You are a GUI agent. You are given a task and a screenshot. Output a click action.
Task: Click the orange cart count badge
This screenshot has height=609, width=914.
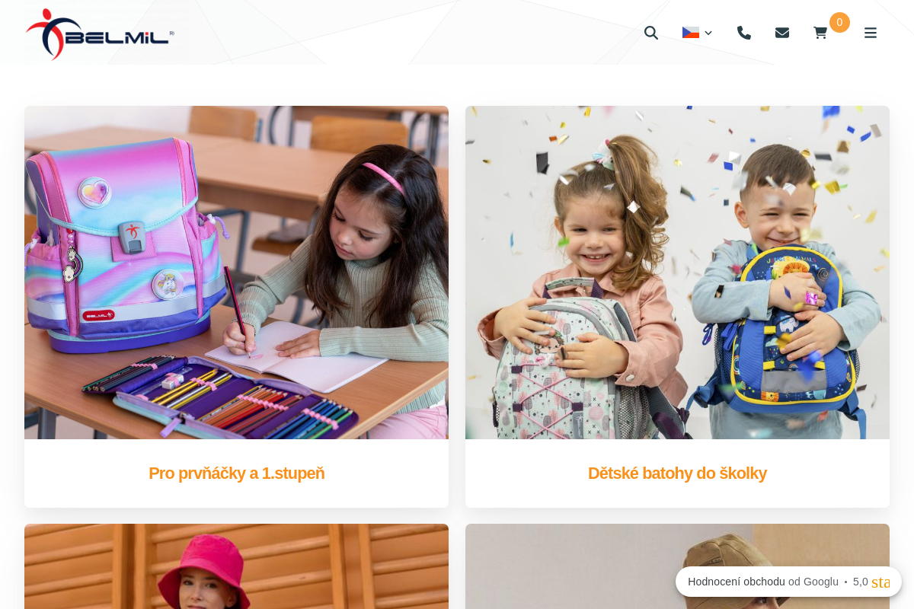coord(839,22)
